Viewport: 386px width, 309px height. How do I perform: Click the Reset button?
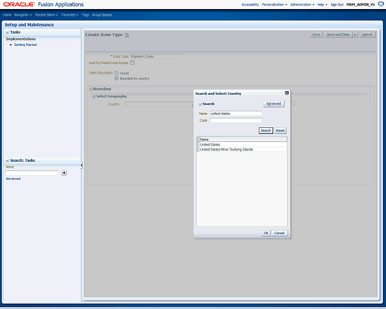pyautogui.click(x=280, y=130)
